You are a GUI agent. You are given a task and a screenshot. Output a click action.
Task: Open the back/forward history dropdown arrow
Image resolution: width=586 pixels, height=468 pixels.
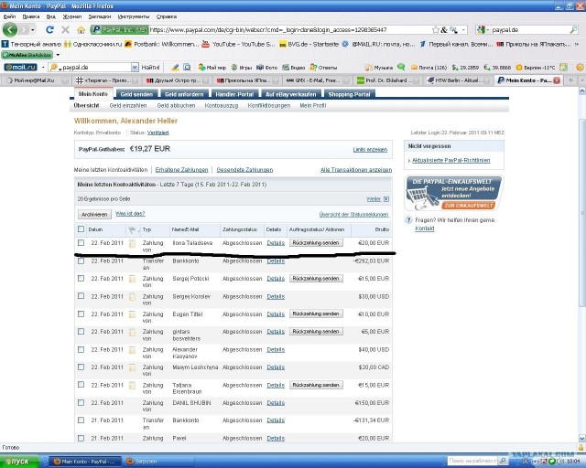tap(33, 29)
